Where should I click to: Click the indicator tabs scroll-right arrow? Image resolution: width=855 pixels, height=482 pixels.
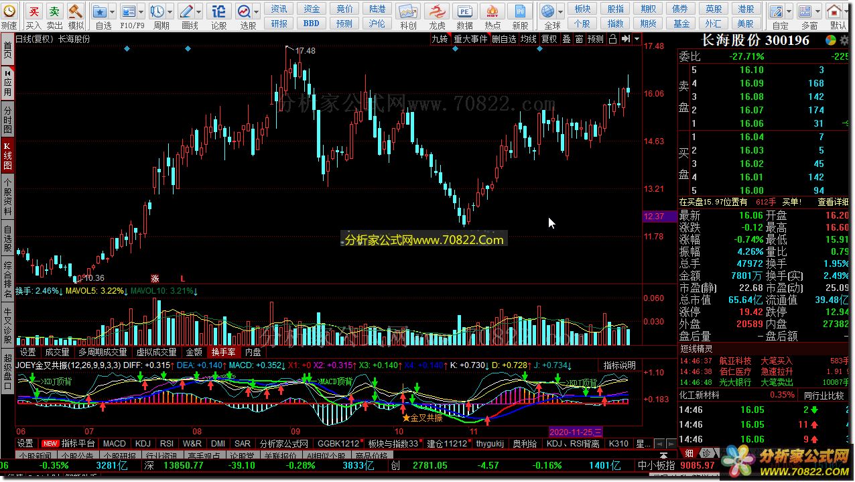pos(670,443)
